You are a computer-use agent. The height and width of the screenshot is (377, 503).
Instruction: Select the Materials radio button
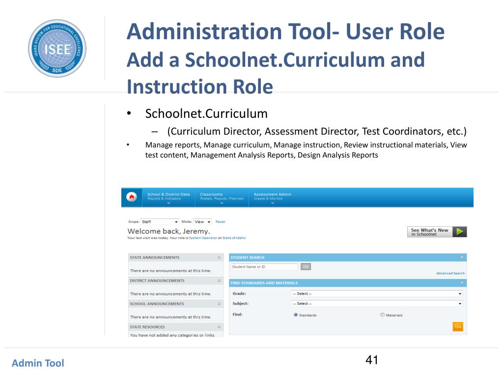pyautogui.click(x=382, y=315)
